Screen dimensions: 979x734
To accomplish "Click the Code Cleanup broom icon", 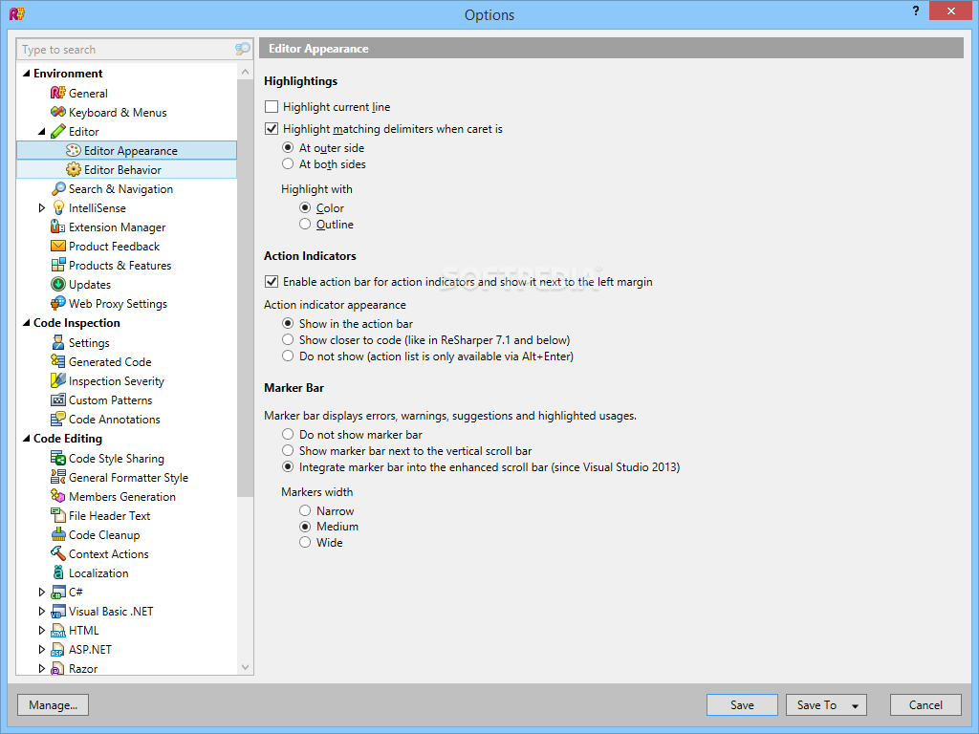I will [58, 535].
